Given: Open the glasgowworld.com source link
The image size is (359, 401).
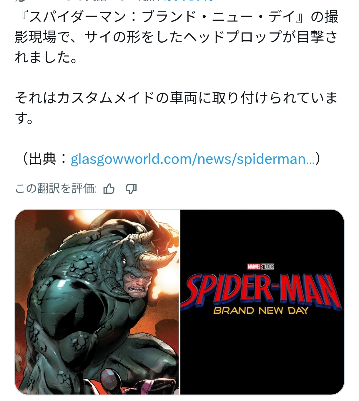Looking at the screenshot, I should (x=193, y=159).
